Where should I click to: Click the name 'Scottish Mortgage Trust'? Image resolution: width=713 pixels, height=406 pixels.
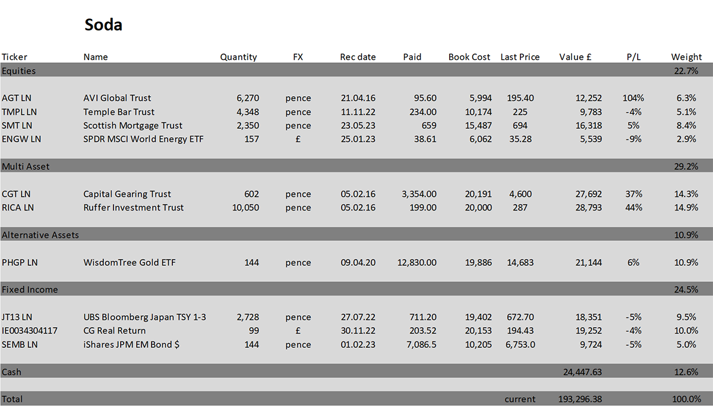click(x=133, y=126)
